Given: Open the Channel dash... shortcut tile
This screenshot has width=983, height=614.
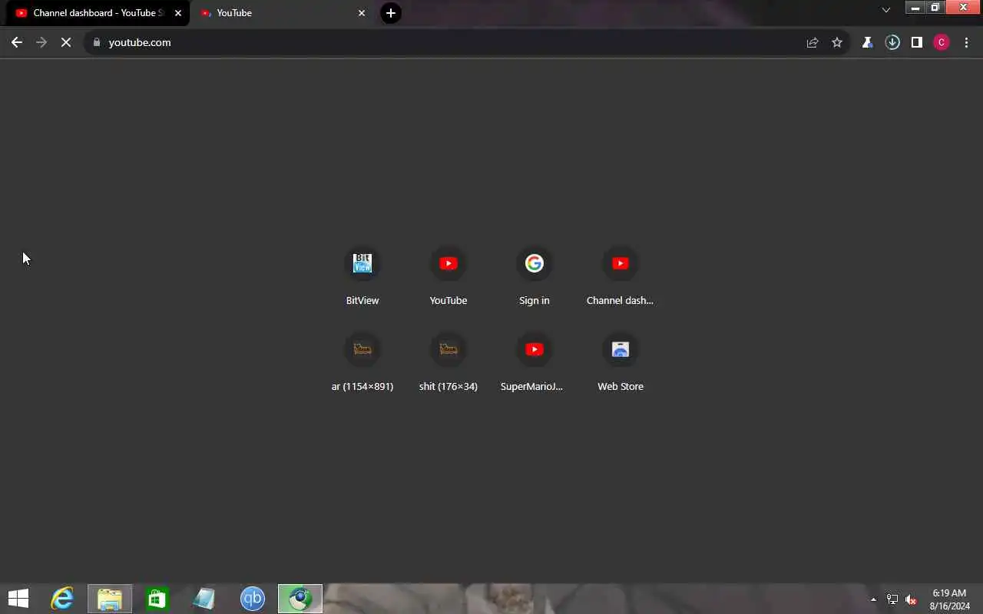Looking at the screenshot, I should click(621, 276).
